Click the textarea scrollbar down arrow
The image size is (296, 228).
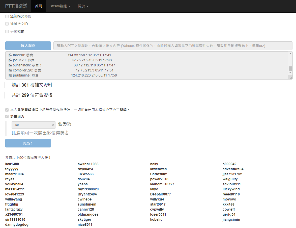[290, 73]
